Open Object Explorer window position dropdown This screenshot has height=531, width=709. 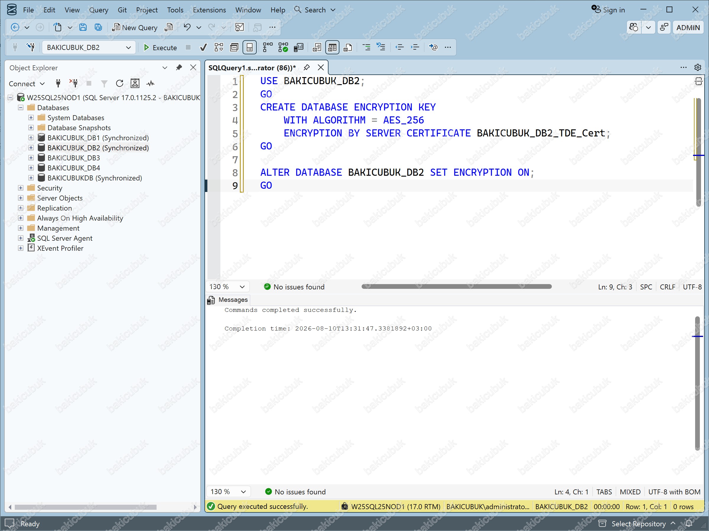point(165,68)
